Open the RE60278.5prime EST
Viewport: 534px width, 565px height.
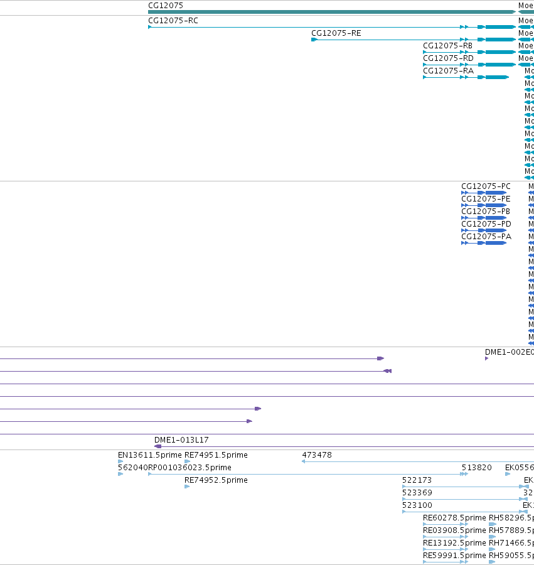[454, 518]
